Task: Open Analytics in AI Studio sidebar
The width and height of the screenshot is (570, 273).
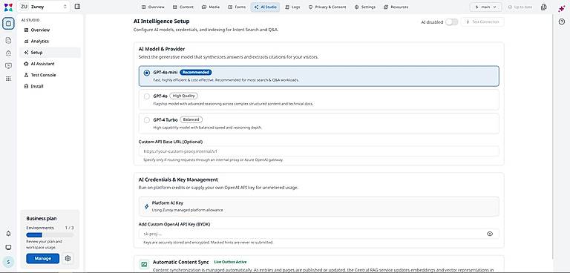Action: [x=50, y=42]
